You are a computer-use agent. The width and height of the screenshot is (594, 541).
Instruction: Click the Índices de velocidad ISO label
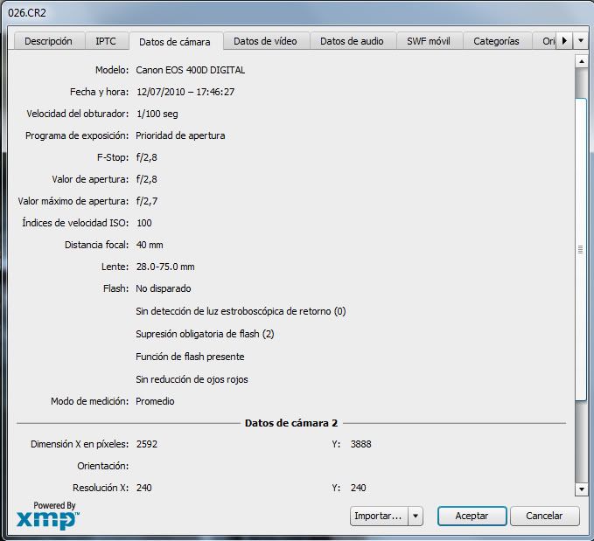75,223
